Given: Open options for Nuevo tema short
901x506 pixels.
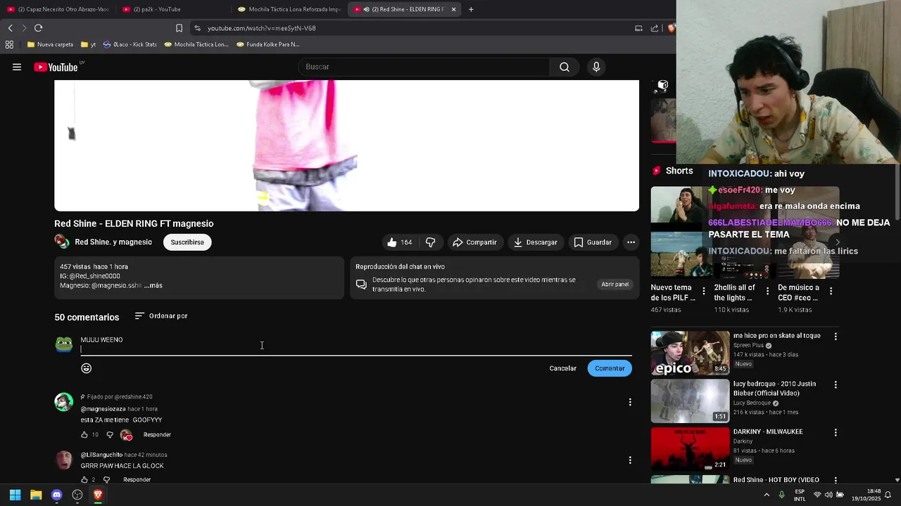Looking at the screenshot, I should pyautogui.click(x=704, y=291).
